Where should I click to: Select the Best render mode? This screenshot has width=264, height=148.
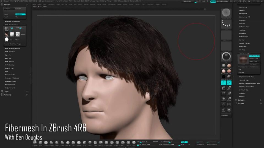coord(6,14)
